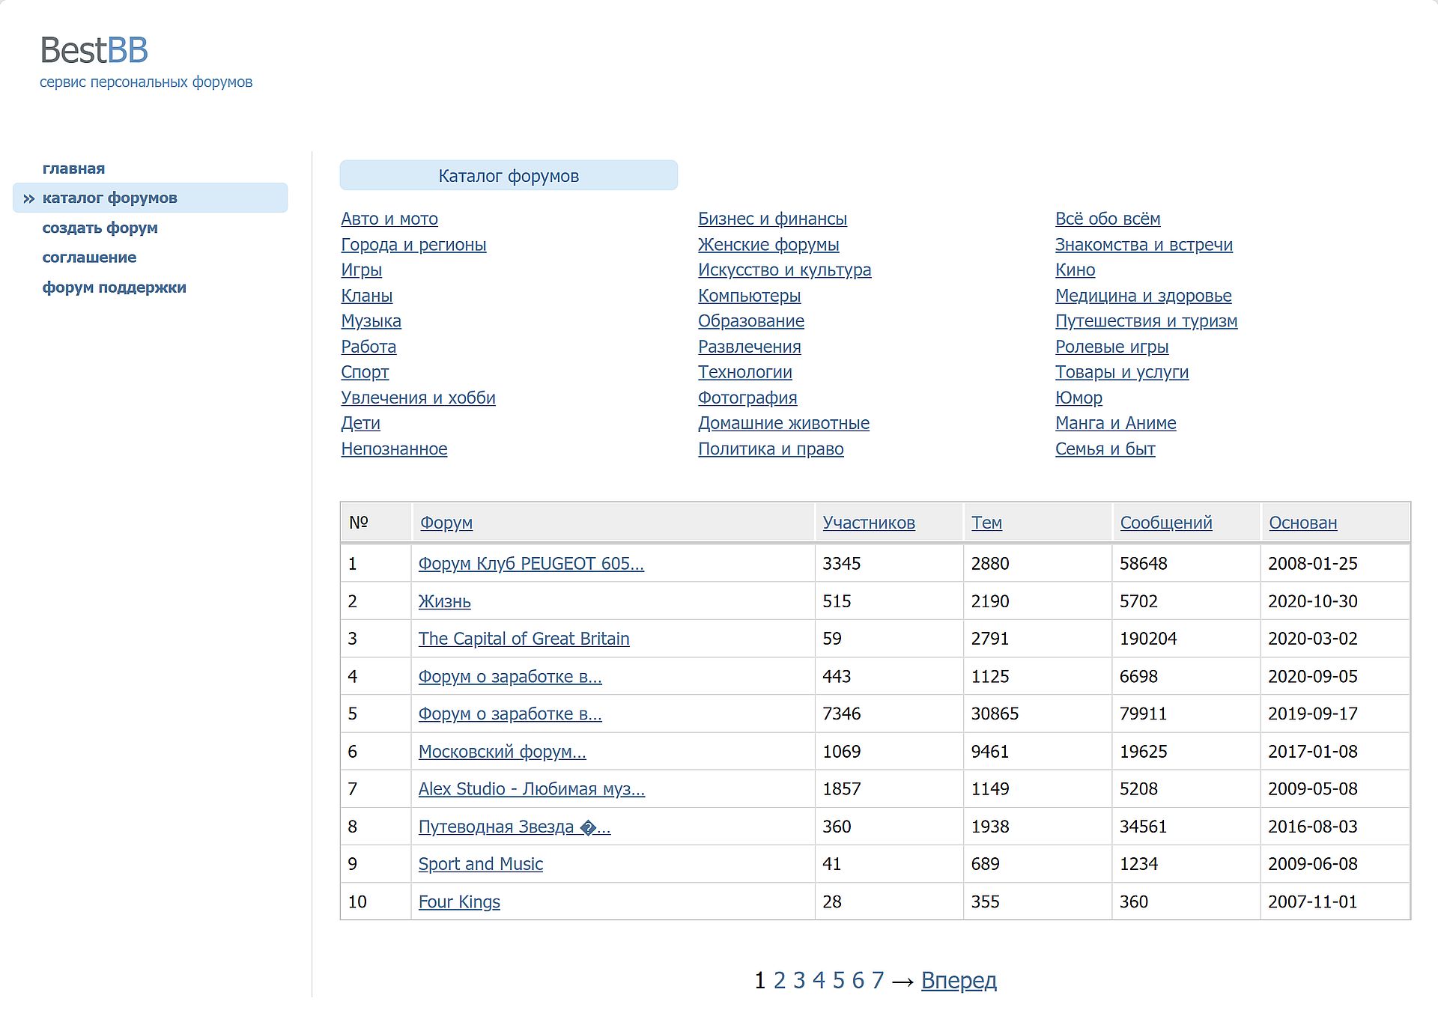Open Искусство и культура category
The image size is (1438, 1028).
click(x=784, y=270)
